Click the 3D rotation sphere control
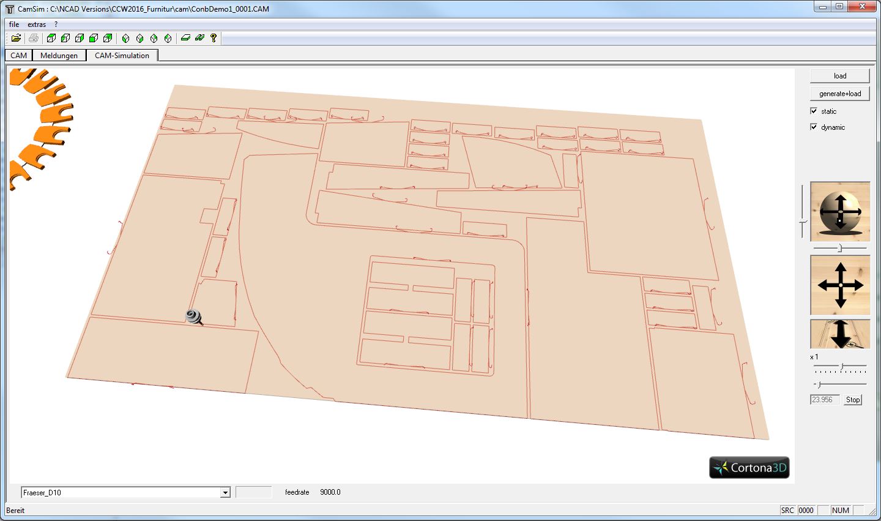881x521 pixels. [839, 212]
